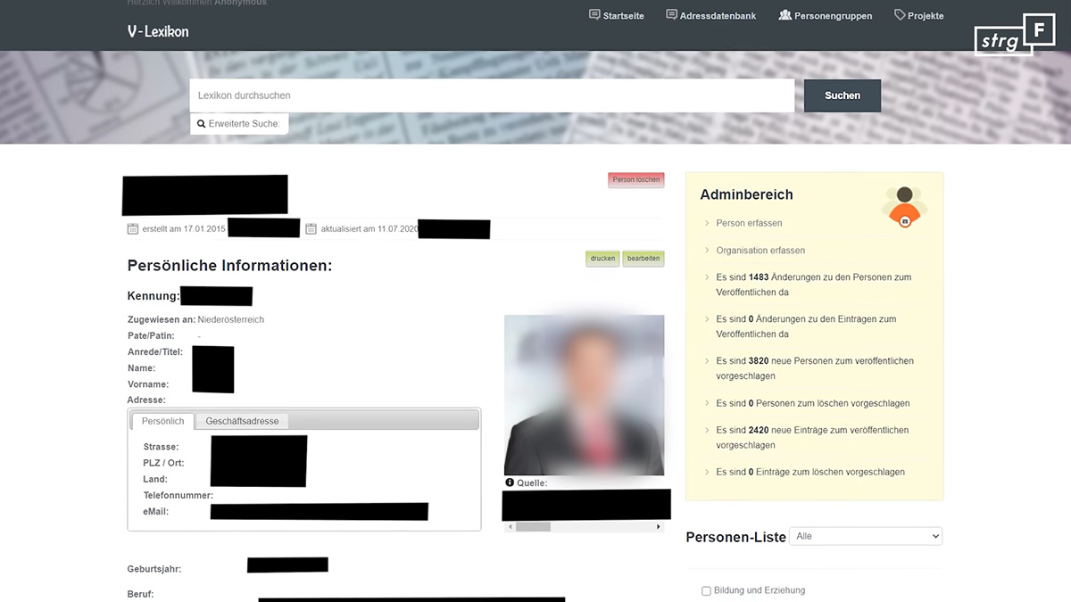Click the 'Adminbereich' heading
1071x602 pixels.
[747, 194]
